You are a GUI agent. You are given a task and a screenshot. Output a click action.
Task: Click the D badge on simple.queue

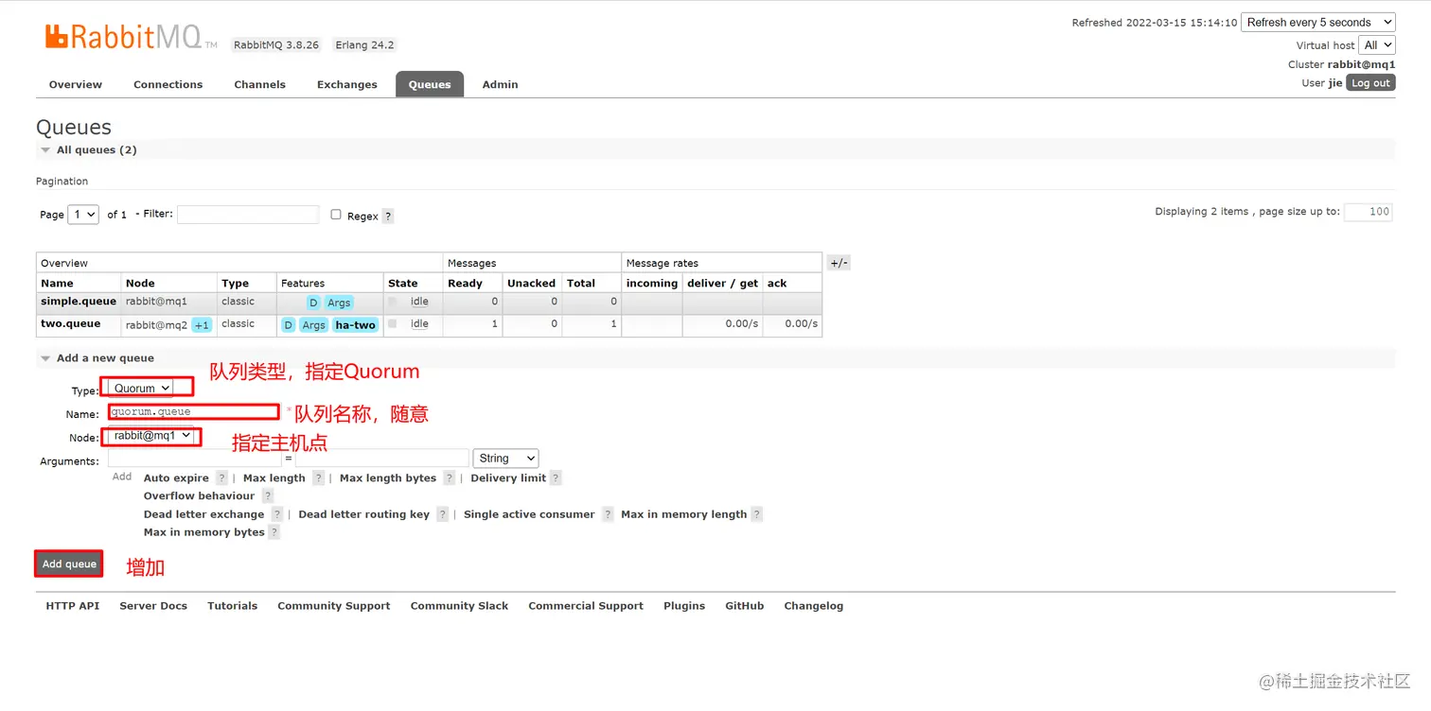click(313, 303)
